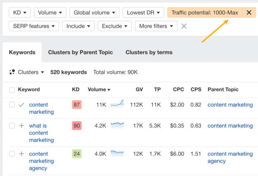Image resolution: width=258 pixels, height=176 pixels.
Task: Click the plus icon beside 'content marketing agency'
Action: tap(22, 154)
